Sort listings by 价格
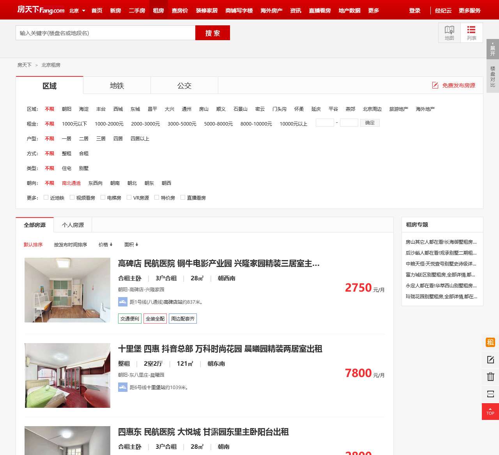The width and height of the screenshot is (499, 455). tap(105, 244)
